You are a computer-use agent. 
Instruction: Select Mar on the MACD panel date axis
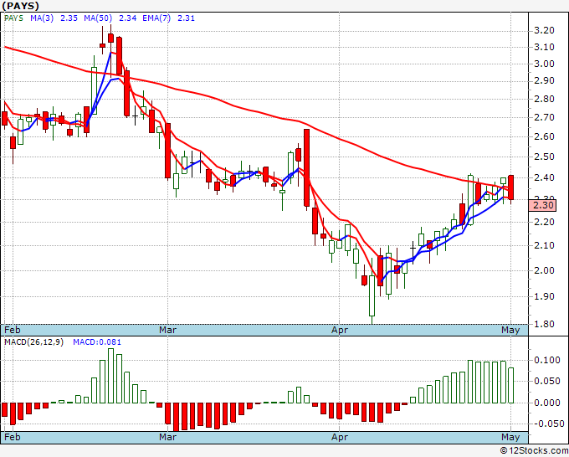167,437
